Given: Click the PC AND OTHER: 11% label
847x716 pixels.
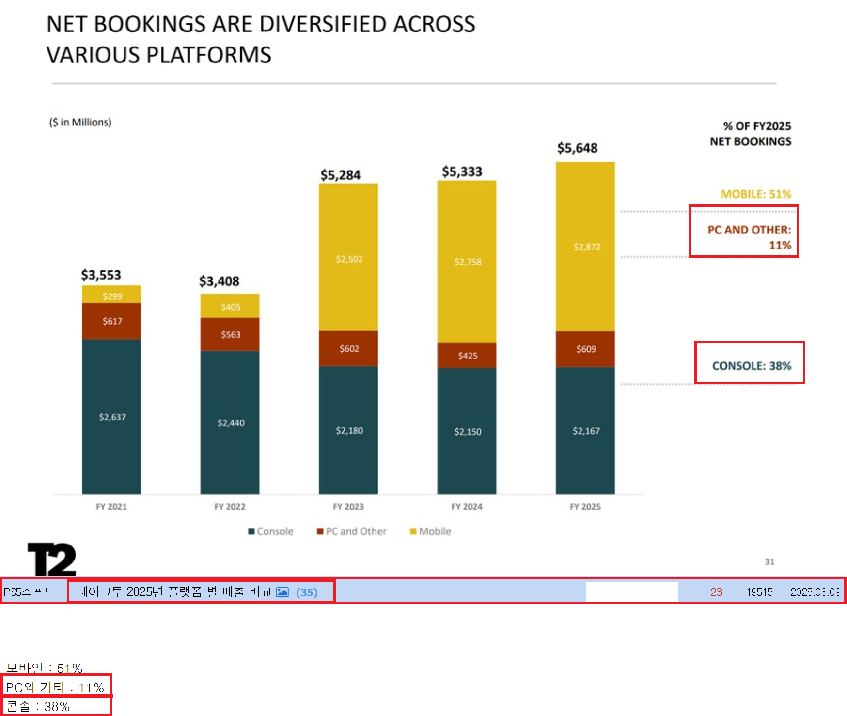Looking at the screenshot, I should (x=749, y=237).
